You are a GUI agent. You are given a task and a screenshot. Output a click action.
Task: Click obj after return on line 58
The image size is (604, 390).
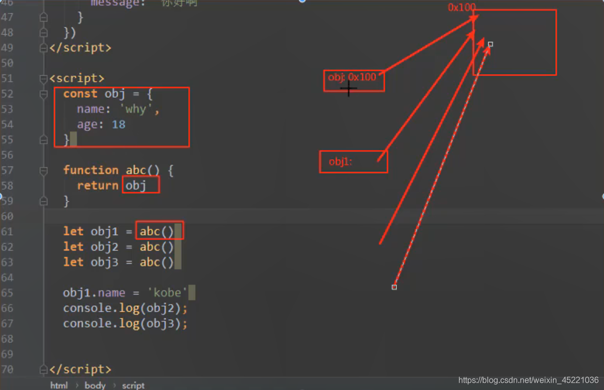pyautogui.click(x=136, y=186)
